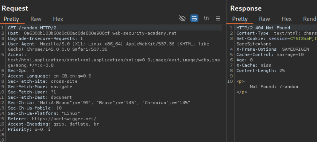The width and height of the screenshot is (317, 142).
Task: Toggle the \n non-printable characters button
Action: tap(206, 19)
